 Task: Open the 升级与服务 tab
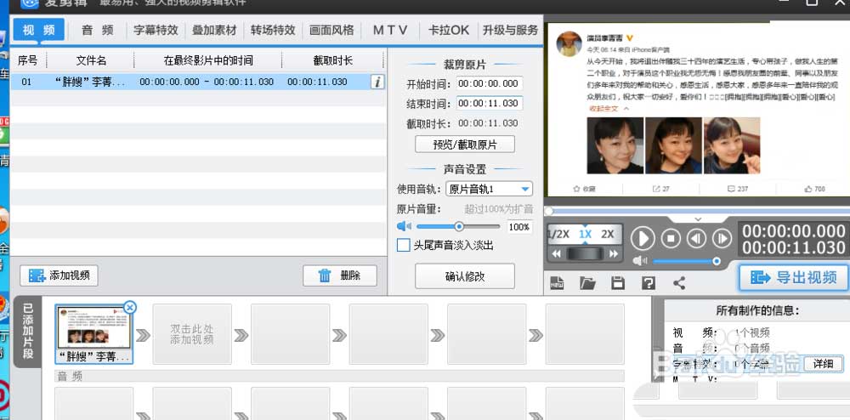coord(510,31)
